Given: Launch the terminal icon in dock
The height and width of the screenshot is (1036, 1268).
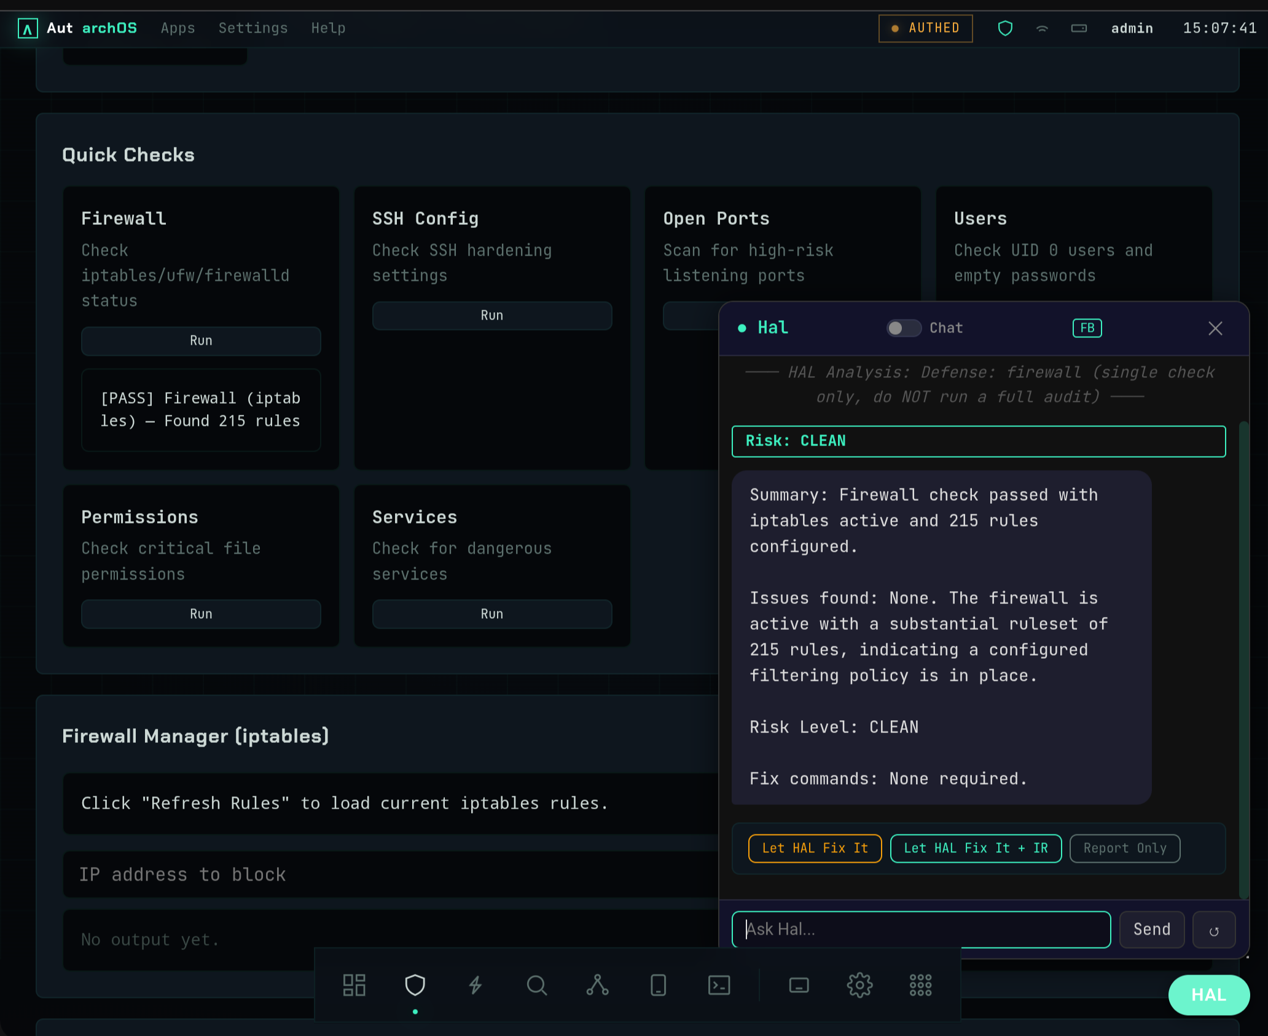Looking at the screenshot, I should coord(719,985).
